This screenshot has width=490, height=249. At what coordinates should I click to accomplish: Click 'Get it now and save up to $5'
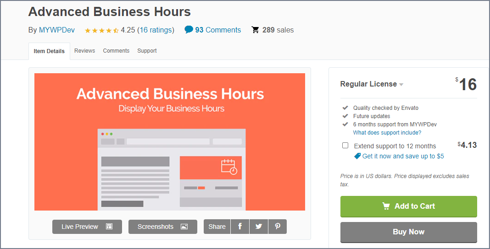(x=403, y=156)
